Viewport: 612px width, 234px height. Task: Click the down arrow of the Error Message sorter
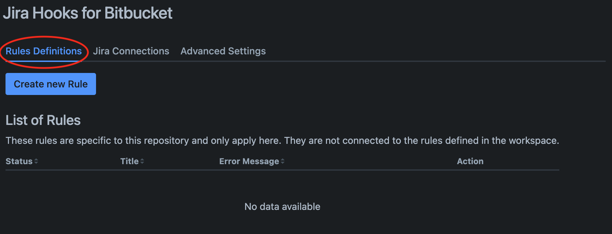pos(283,163)
